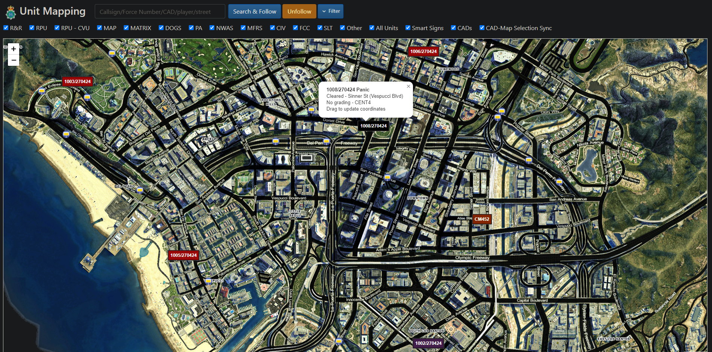712x352 pixels.
Task: Select smart sign just below the 1003/270424 marker
Action: (87, 98)
